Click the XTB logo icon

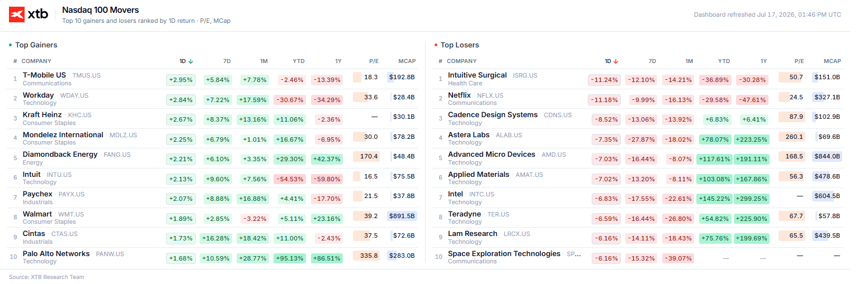17,15
